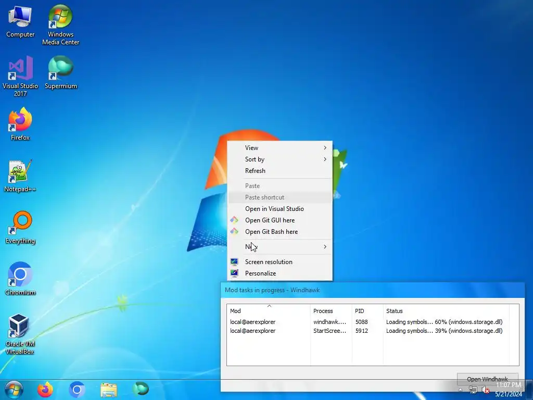This screenshot has width=533, height=400.
Task: Launch Chromium from the taskbar
Action: point(77,390)
